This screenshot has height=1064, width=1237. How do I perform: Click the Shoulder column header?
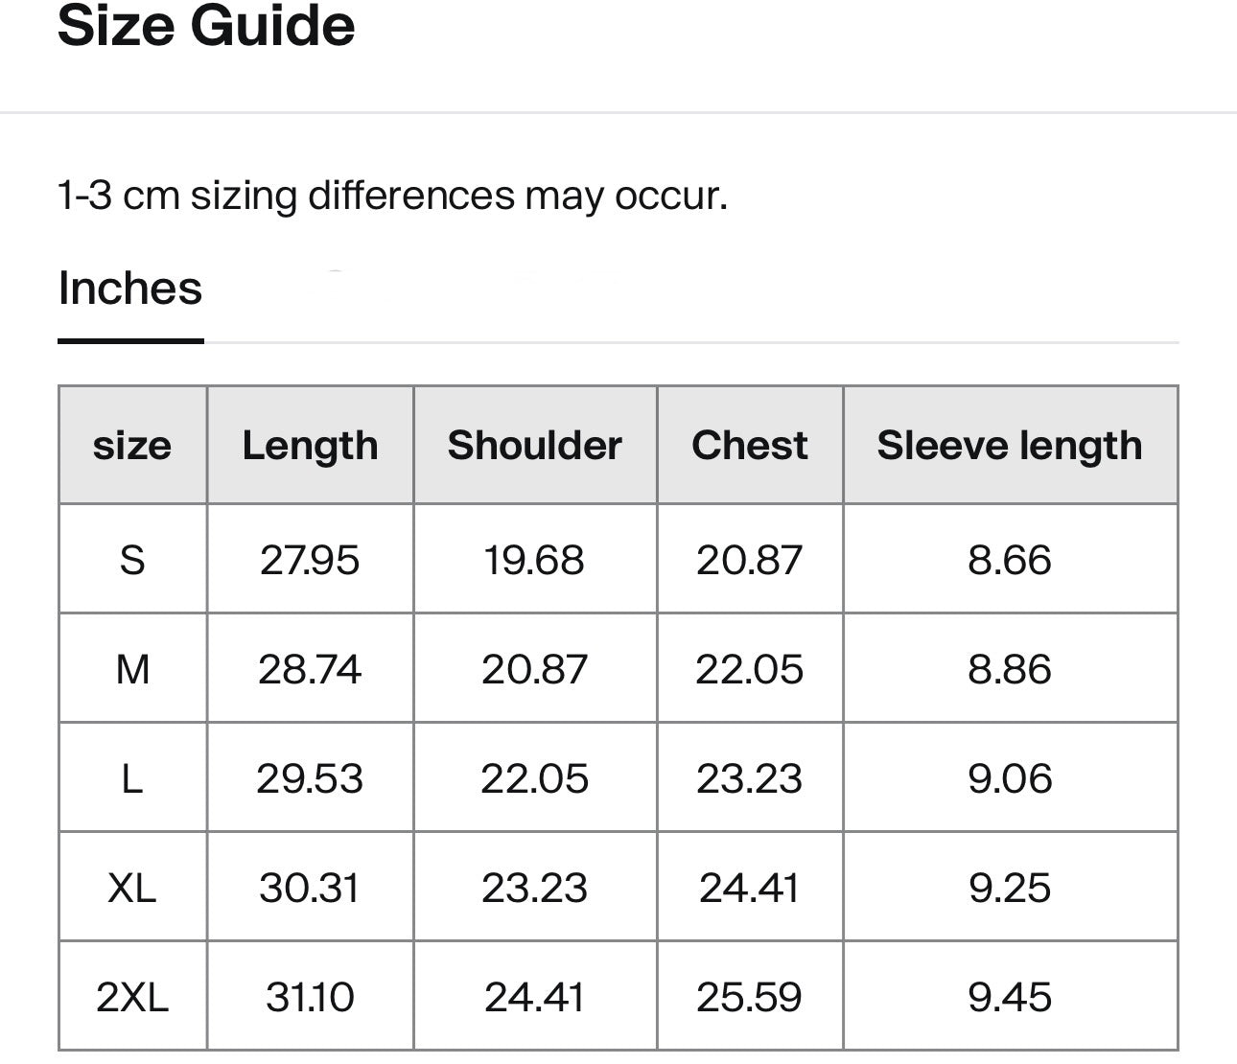(x=534, y=446)
